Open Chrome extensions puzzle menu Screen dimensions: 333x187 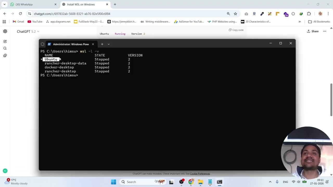pyautogui.click(x=309, y=14)
